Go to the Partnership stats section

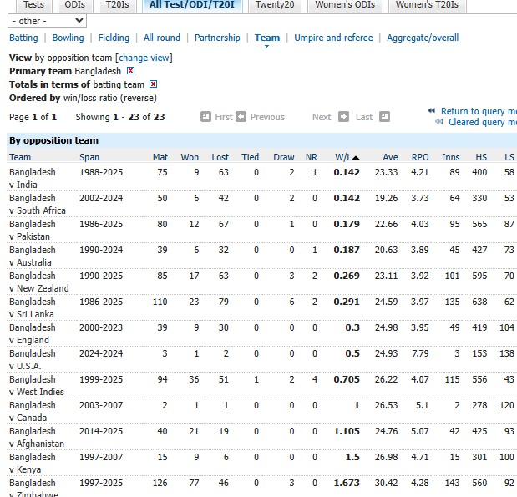217,38
